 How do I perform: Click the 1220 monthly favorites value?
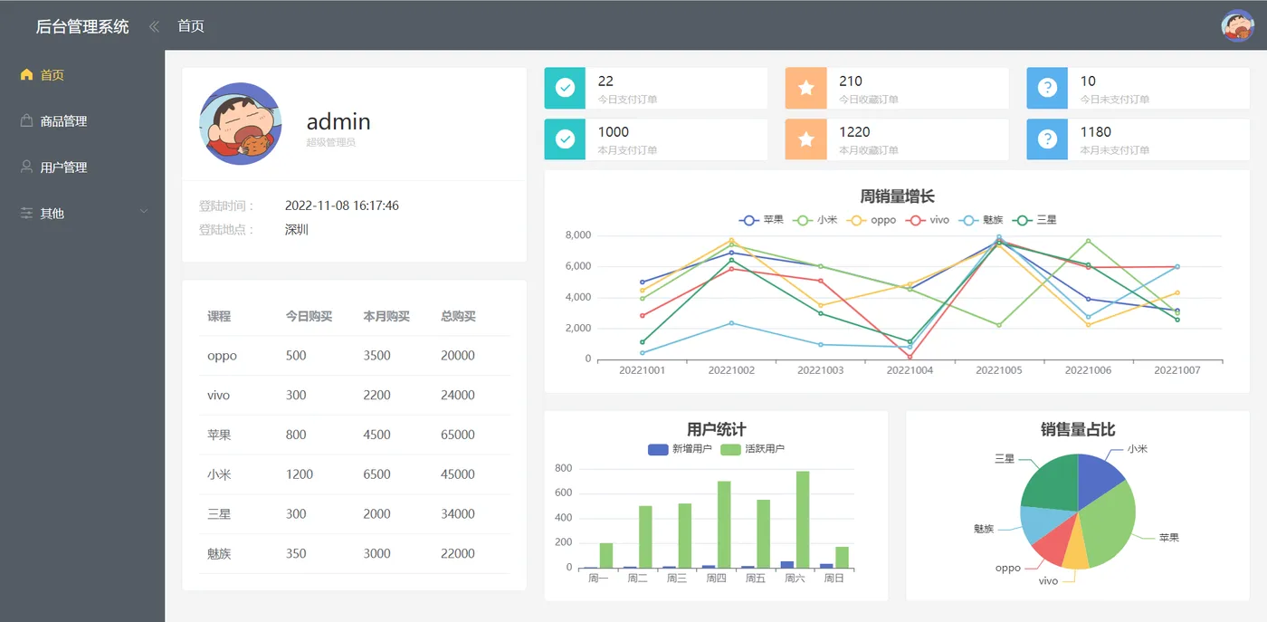pos(854,132)
